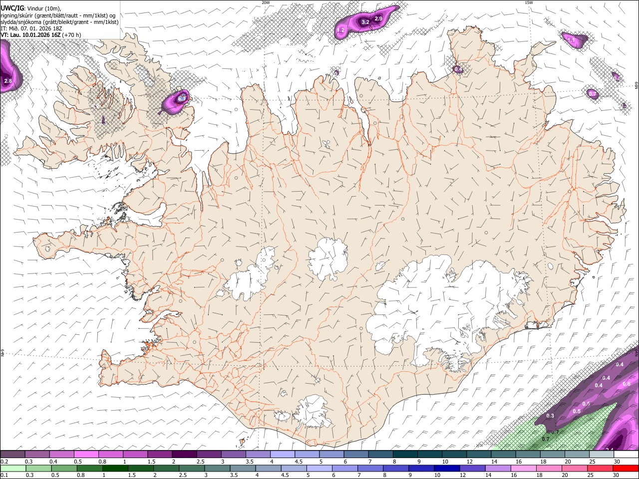
Task: Select the 'slydda/snjókoma' sleet and snow line
Action: pos(59,21)
